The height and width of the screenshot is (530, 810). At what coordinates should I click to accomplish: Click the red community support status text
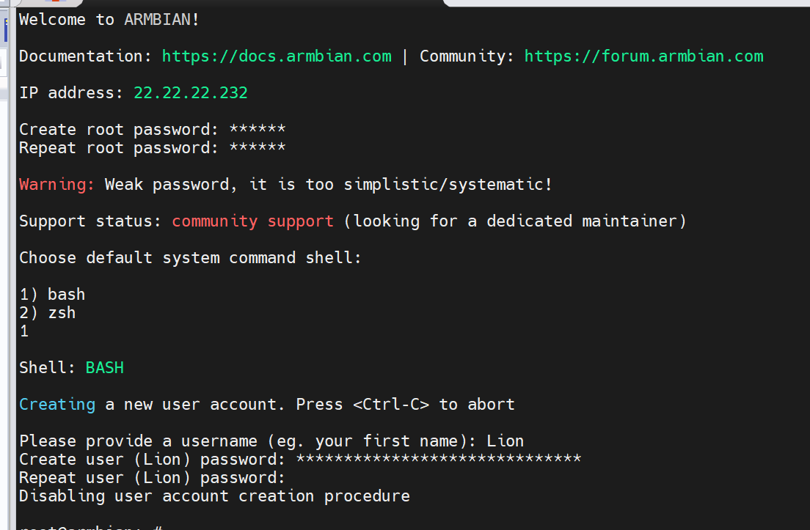point(252,221)
